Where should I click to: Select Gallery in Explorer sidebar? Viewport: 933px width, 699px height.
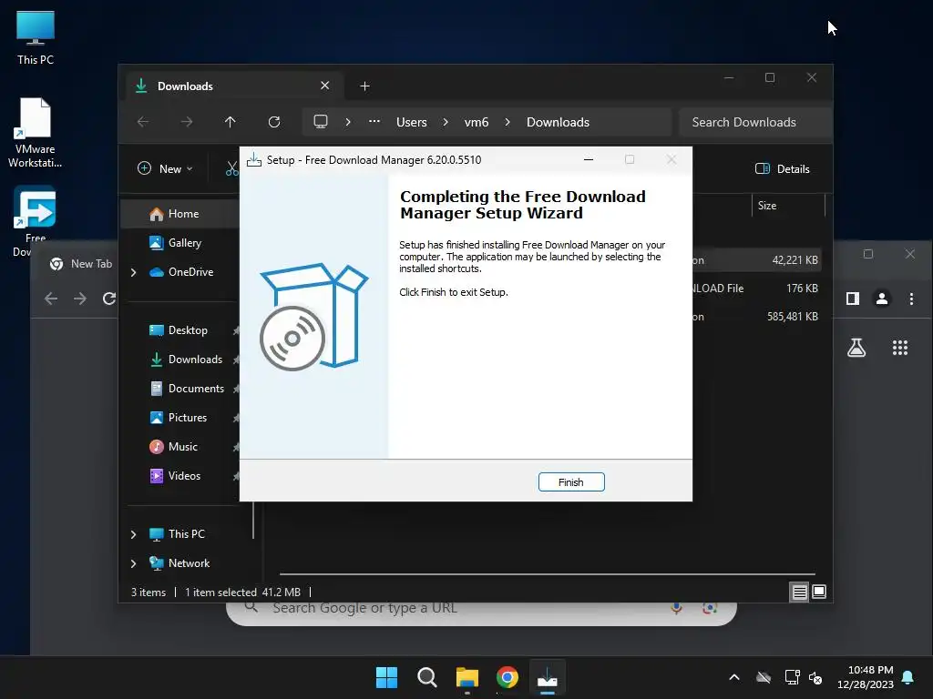pyautogui.click(x=180, y=242)
